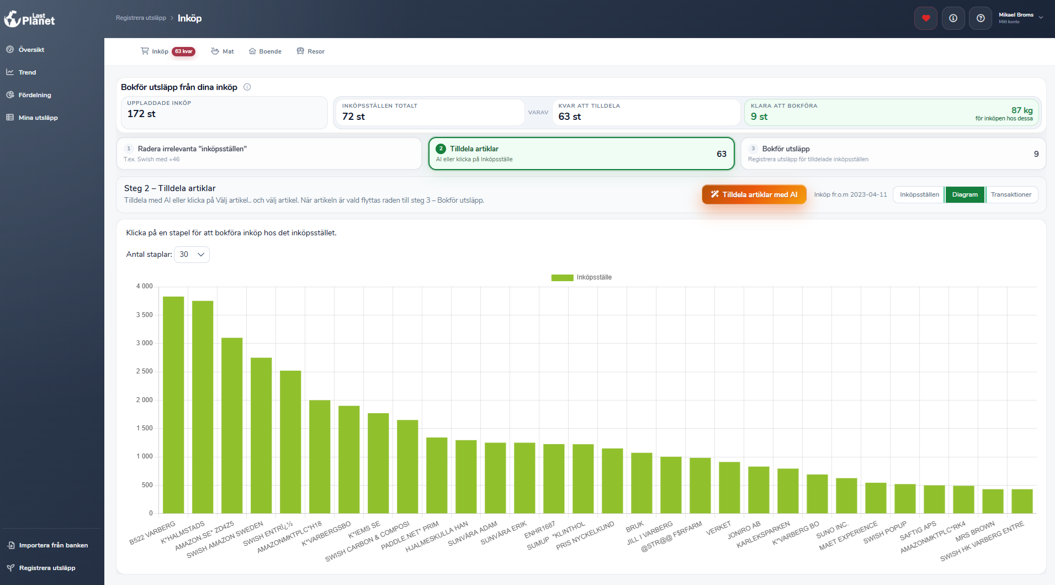The width and height of the screenshot is (1055, 585).
Task: Select step 1 Radera irrelevanta inköpsställen
Action: 269,154
